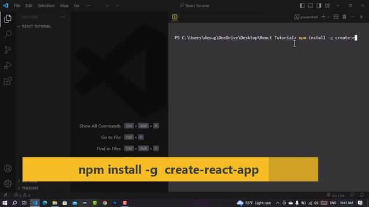369x207 pixels.
Task: Add a new terminal with the plus icon
Action: 323,17
